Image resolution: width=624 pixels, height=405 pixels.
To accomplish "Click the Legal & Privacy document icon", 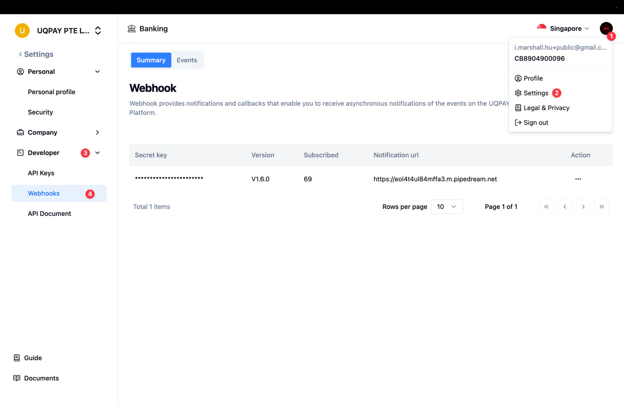I will coord(518,107).
